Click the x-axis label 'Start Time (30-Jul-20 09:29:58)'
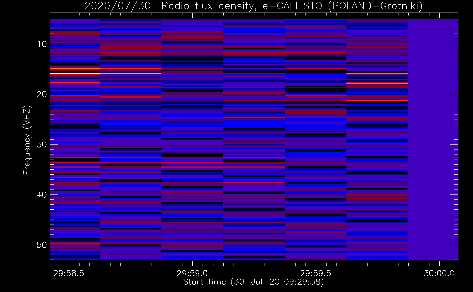This screenshot has width=473, height=292. click(253, 282)
